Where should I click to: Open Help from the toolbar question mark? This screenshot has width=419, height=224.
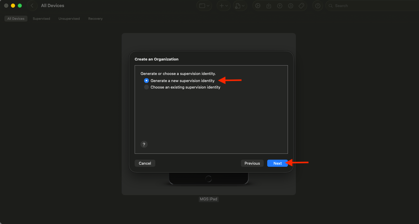317,6
